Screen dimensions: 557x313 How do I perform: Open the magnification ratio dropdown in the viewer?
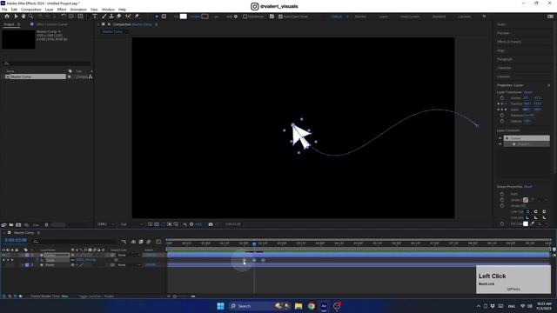[106, 224]
